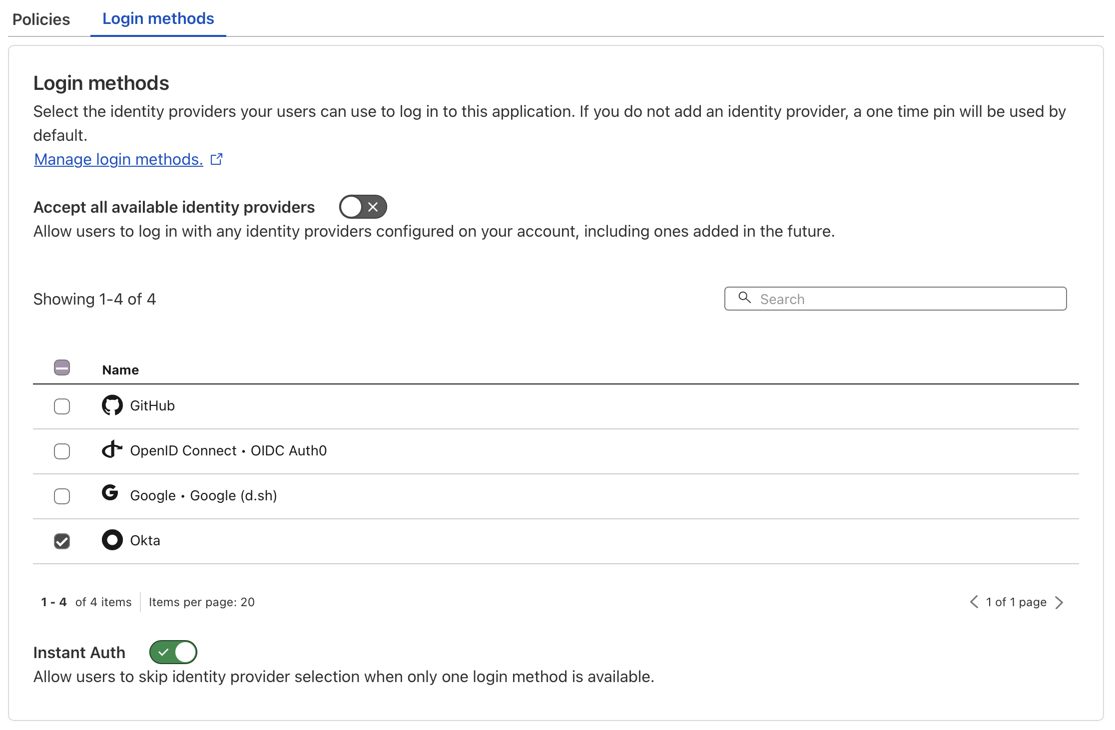Check the GitHub provider checkbox
This screenshot has width=1115, height=730.
61,406
